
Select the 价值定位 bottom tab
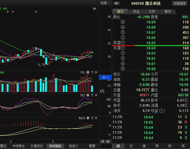pyautogui.click(x=37, y=146)
